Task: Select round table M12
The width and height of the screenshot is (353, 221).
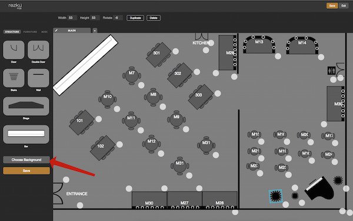Action: (152, 144)
